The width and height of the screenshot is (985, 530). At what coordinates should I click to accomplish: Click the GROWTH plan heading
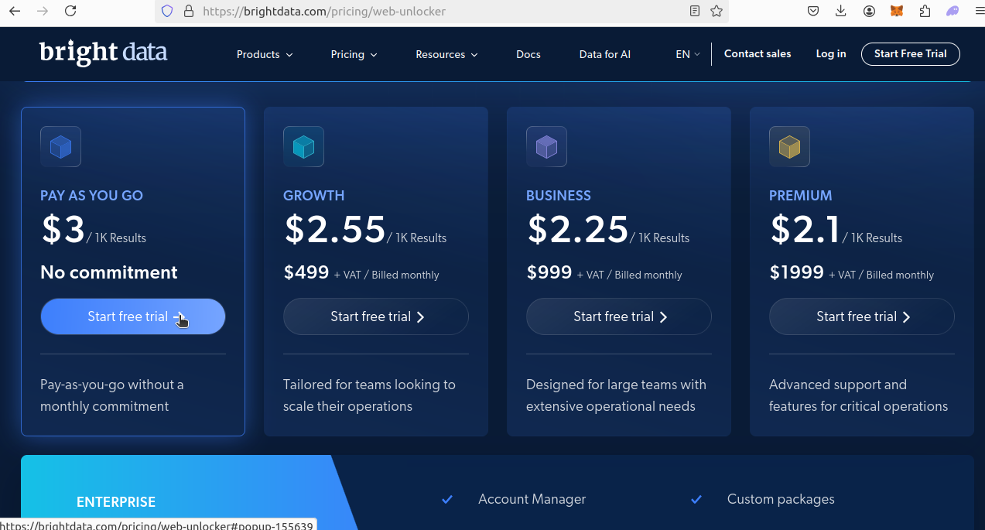click(x=314, y=196)
